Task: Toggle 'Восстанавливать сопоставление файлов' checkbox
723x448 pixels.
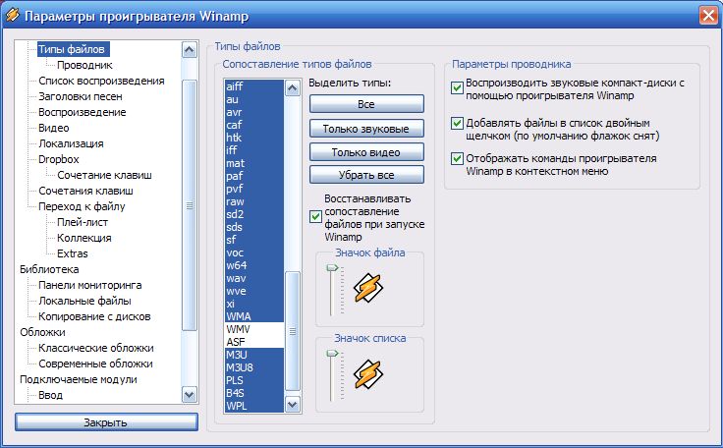Action: click(315, 216)
